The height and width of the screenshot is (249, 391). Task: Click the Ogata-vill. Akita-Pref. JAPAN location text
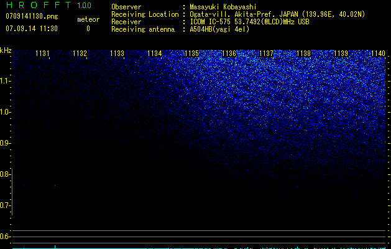click(277, 14)
